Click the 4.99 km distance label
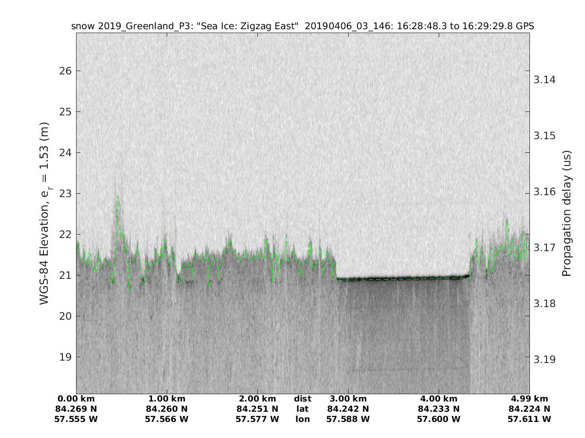Viewport: 585px width, 438px height. pyautogui.click(x=529, y=399)
